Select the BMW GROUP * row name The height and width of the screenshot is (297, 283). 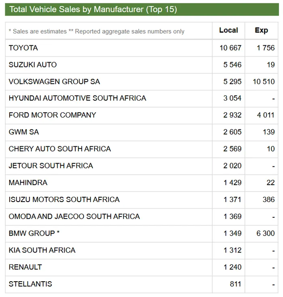34,234
